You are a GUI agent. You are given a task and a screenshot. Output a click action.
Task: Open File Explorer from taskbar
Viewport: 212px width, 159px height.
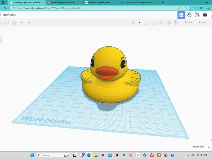(96, 155)
